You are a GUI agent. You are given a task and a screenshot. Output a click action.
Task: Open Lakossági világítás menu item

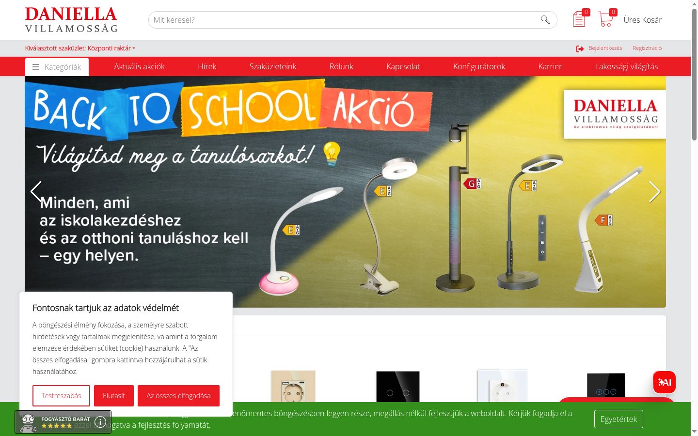point(626,67)
